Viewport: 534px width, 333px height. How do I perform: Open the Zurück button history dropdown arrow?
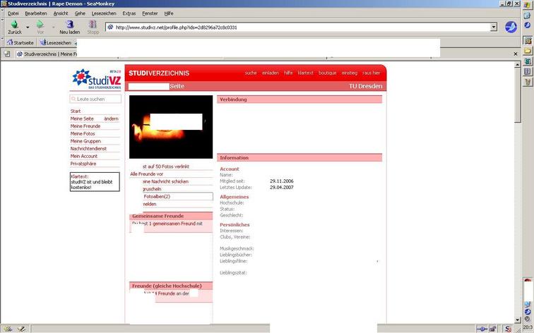click(x=28, y=28)
